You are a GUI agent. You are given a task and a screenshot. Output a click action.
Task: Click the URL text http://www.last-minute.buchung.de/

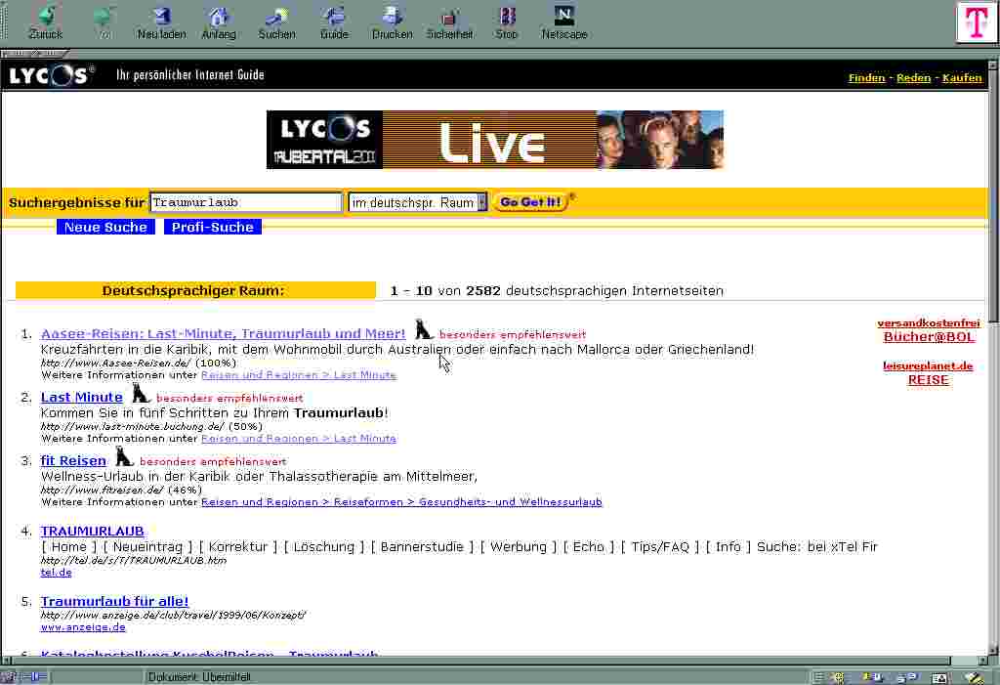pyautogui.click(x=133, y=426)
